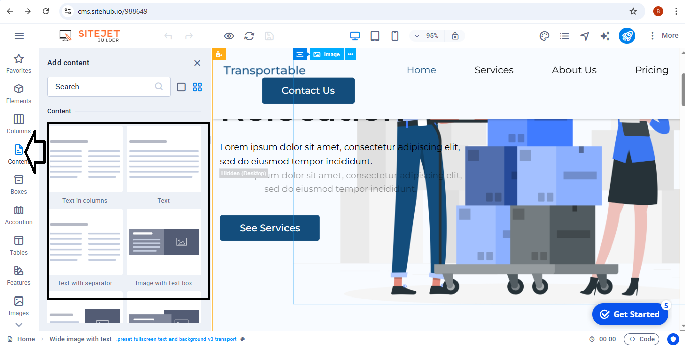Screen dimensions: 685x346
Task: Switch to grid view in Add content
Action: tap(197, 87)
